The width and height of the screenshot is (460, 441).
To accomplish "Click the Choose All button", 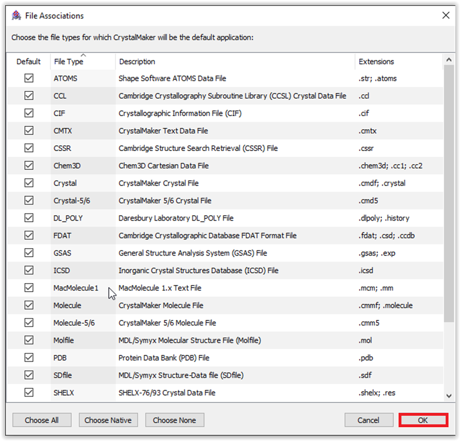I will pos(41,420).
